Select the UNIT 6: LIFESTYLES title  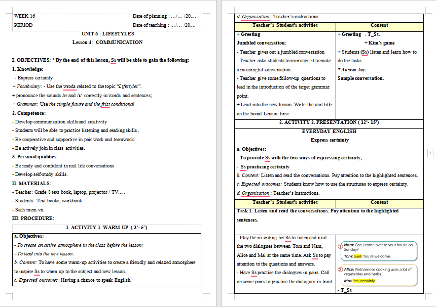108,34
